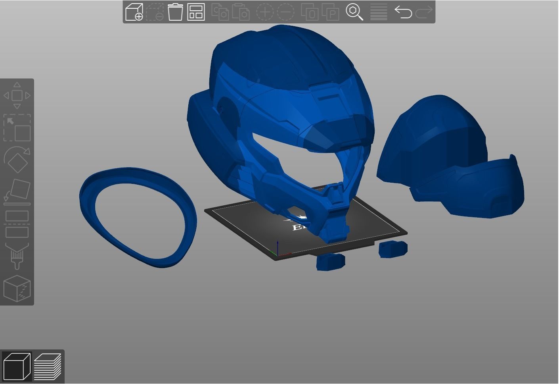
Task: Select the Scale gizmo tool
Action: point(17,128)
